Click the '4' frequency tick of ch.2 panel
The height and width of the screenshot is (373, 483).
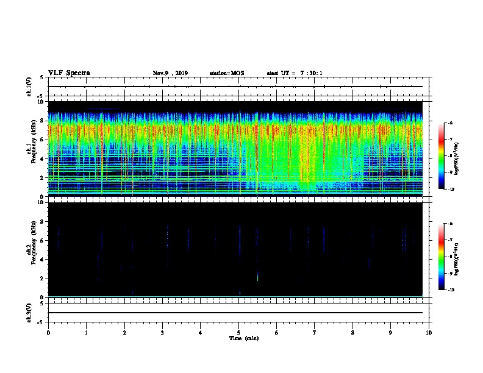(x=43, y=260)
